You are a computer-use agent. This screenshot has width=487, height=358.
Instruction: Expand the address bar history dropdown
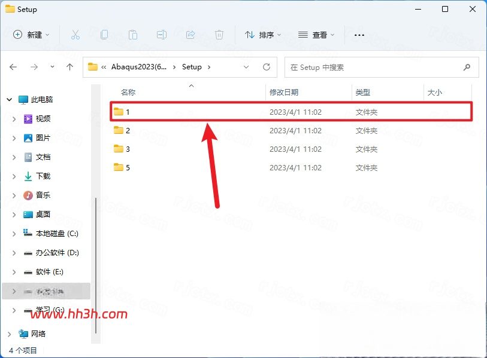pyautogui.click(x=246, y=67)
